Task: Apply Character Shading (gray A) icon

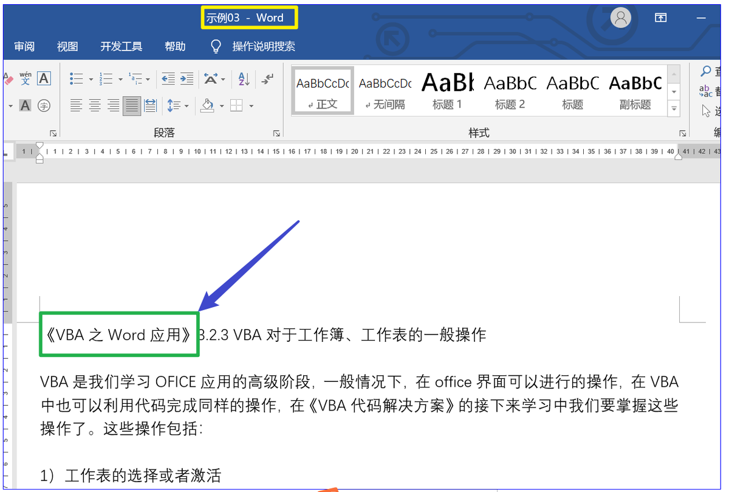Action: pos(25,106)
